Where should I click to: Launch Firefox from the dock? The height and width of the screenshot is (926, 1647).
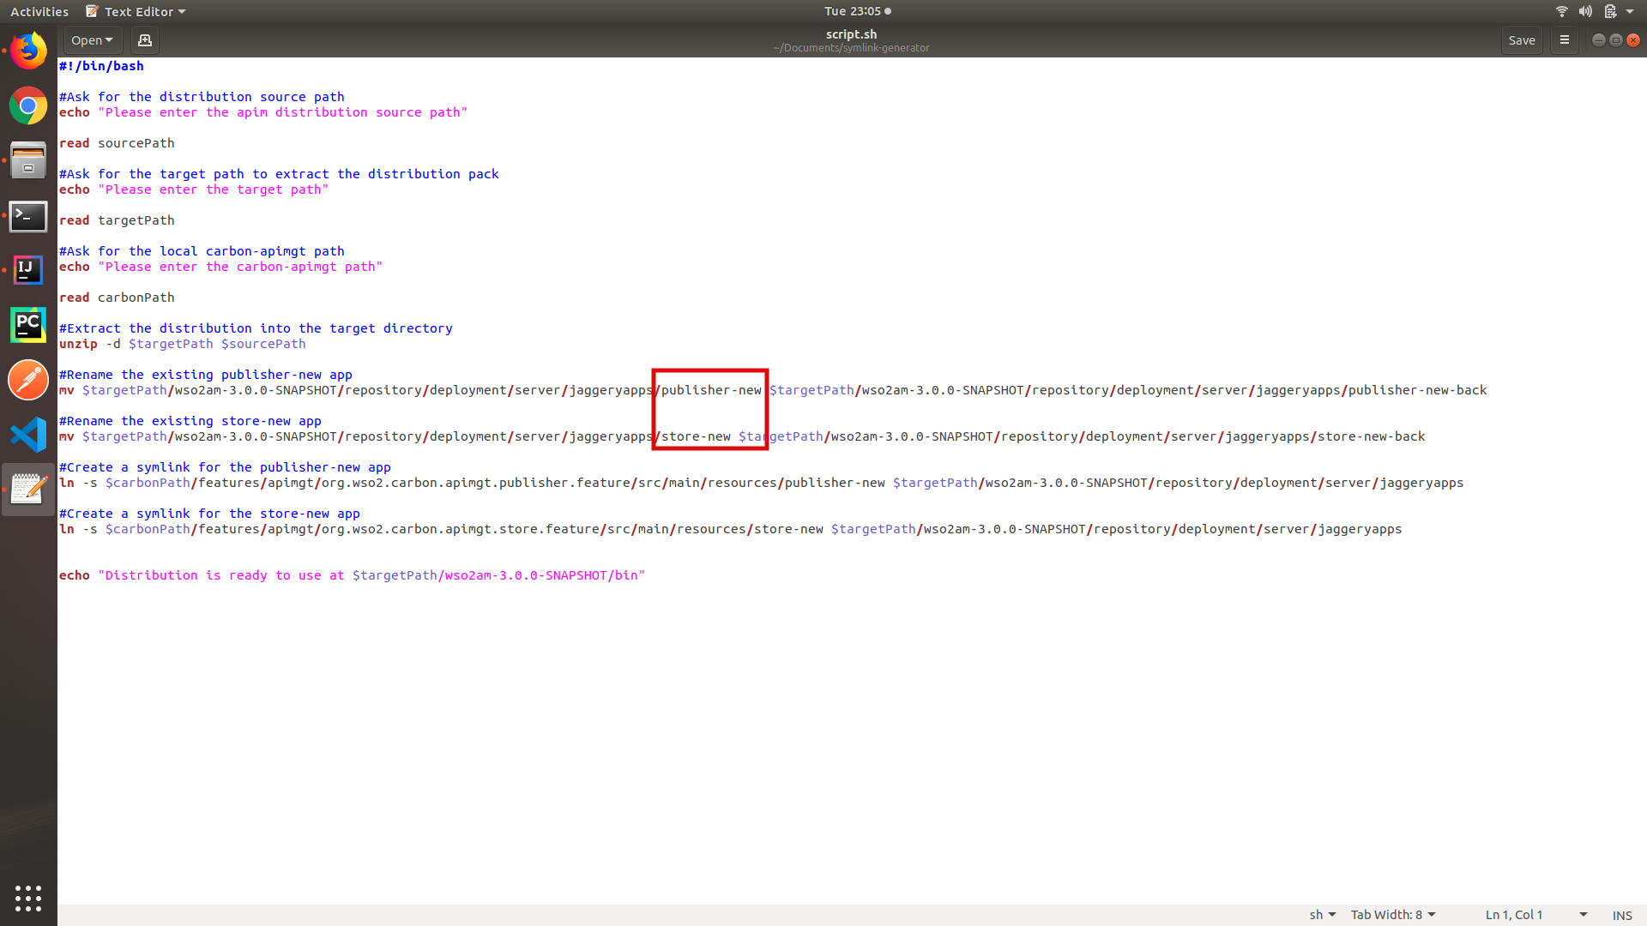click(28, 51)
